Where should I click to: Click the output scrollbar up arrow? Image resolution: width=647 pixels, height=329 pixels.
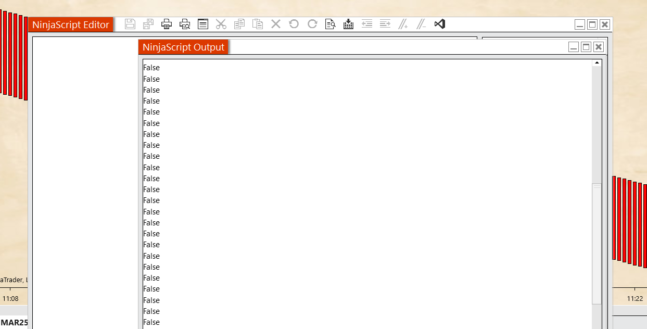click(597, 63)
